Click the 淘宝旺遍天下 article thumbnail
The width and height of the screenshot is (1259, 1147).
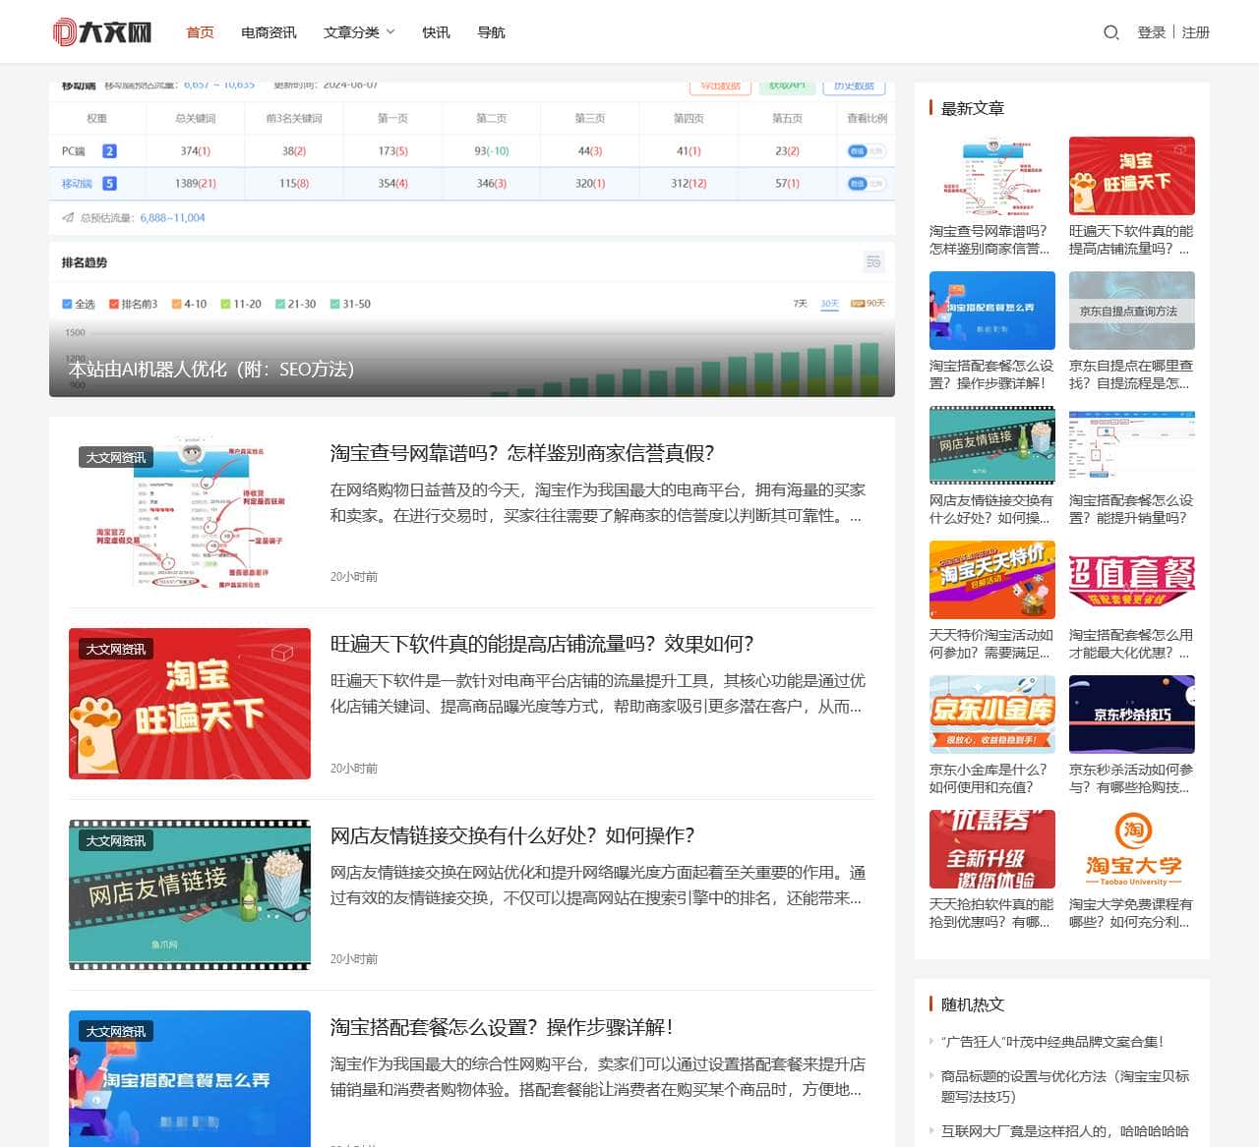tap(189, 704)
